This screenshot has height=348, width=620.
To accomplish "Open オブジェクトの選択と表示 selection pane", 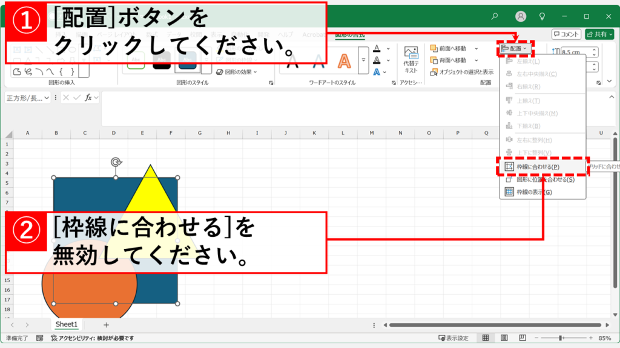I will tap(462, 72).
